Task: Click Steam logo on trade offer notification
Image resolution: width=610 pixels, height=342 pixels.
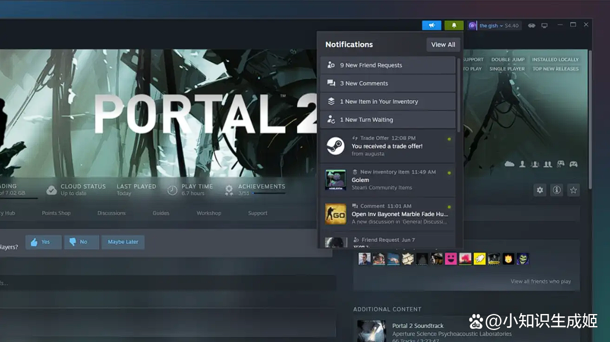Action: [335, 146]
